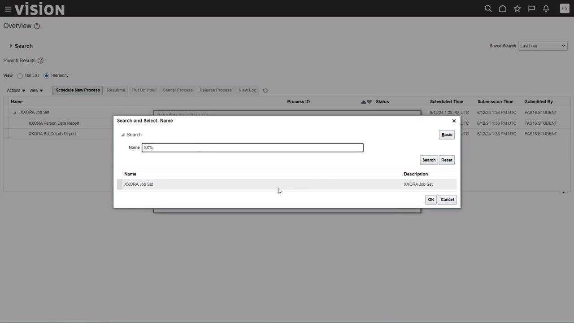Open the FS user profile avatar
The height and width of the screenshot is (323, 574).
[565, 9]
